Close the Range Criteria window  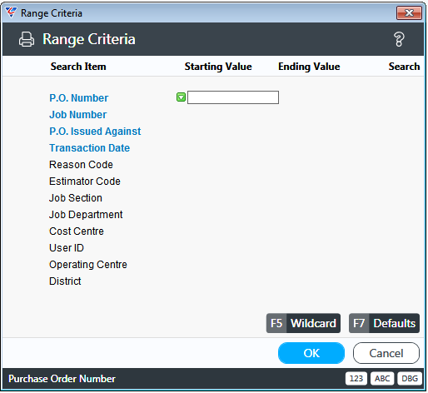410,12
